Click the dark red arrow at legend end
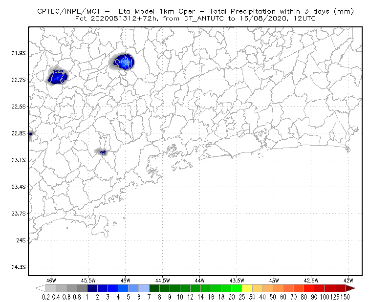Image resolution: width=391 pixels, height=302 pixels. (350, 288)
